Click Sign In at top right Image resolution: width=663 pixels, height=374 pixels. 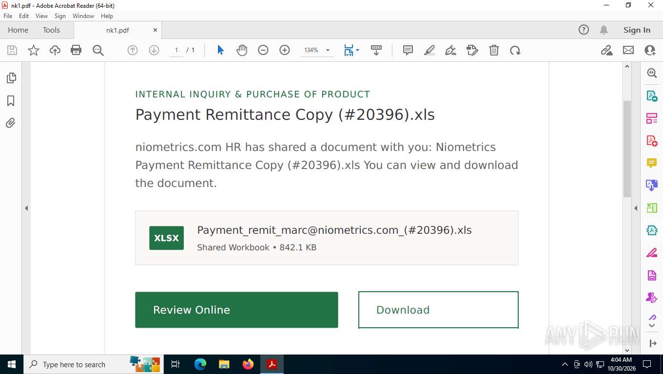pyautogui.click(x=637, y=30)
